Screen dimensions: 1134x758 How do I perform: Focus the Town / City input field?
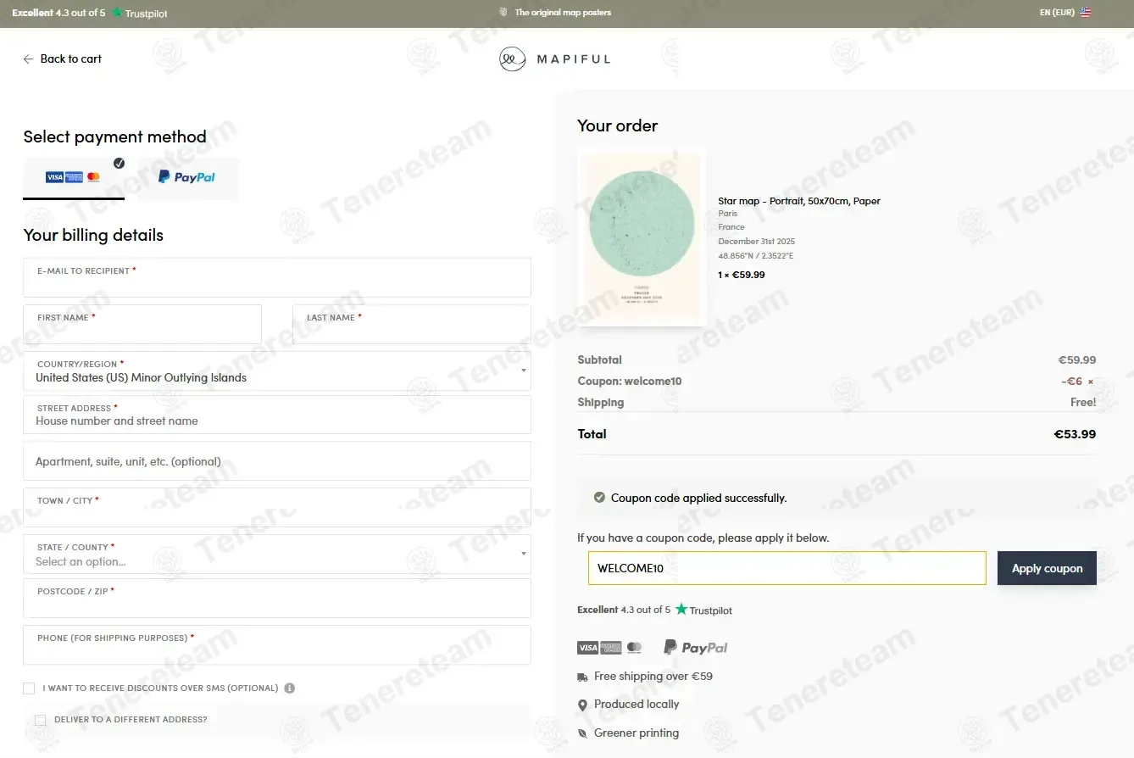tap(277, 507)
